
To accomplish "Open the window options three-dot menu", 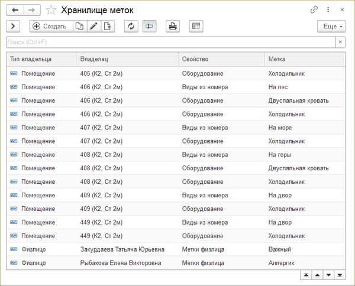I will tap(328, 10).
